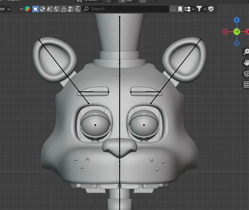The width and height of the screenshot is (249, 210).
Task: Click the colorful cube icon in header
Action: 27,9
